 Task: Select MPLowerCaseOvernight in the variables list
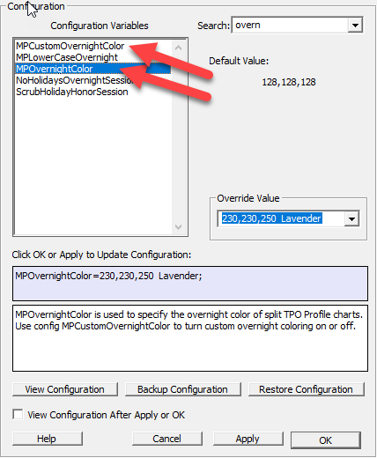(x=67, y=57)
